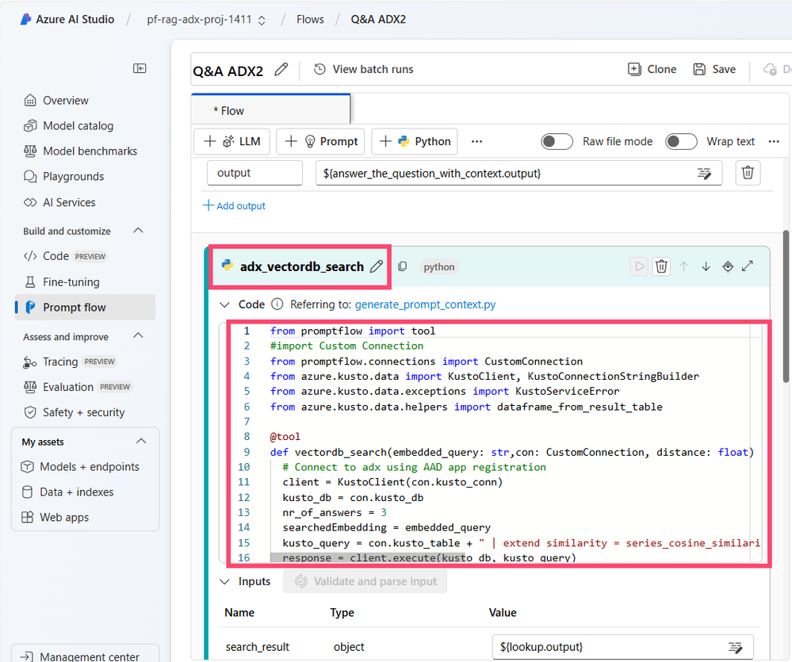Go to Flows breadcrumb
This screenshot has width=792, height=662.
click(310, 19)
